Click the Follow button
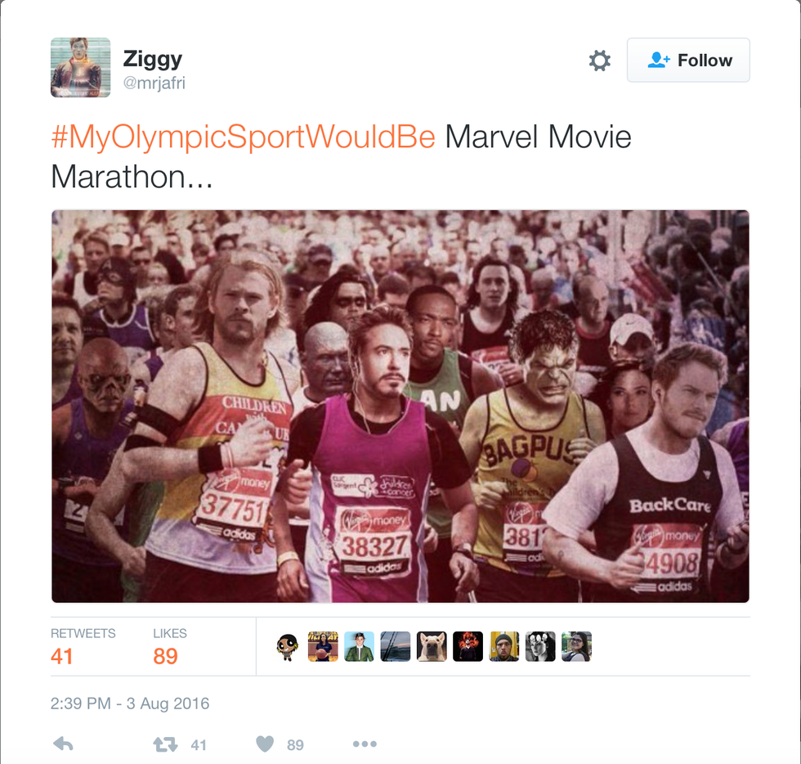This screenshot has height=764, width=801. 688,60
